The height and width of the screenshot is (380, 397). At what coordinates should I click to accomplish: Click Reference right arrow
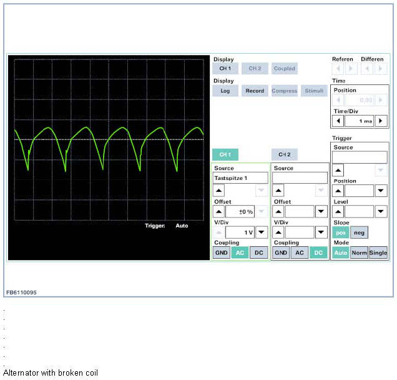pyautogui.click(x=351, y=69)
